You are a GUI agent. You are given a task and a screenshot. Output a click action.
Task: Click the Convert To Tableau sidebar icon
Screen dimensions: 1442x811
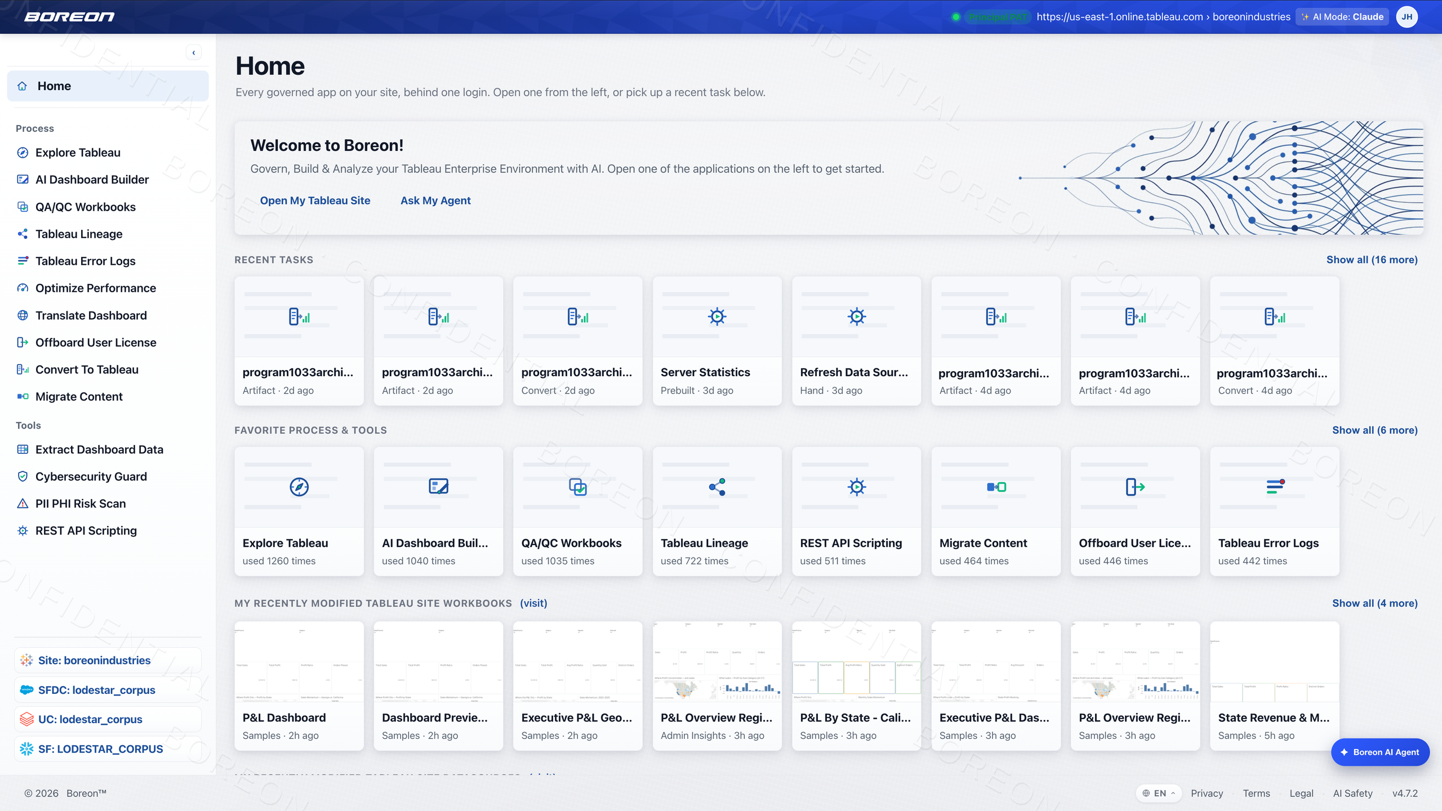pos(23,369)
